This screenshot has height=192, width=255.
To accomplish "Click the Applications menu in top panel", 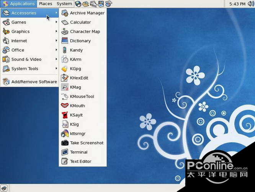I will pos(19,4).
